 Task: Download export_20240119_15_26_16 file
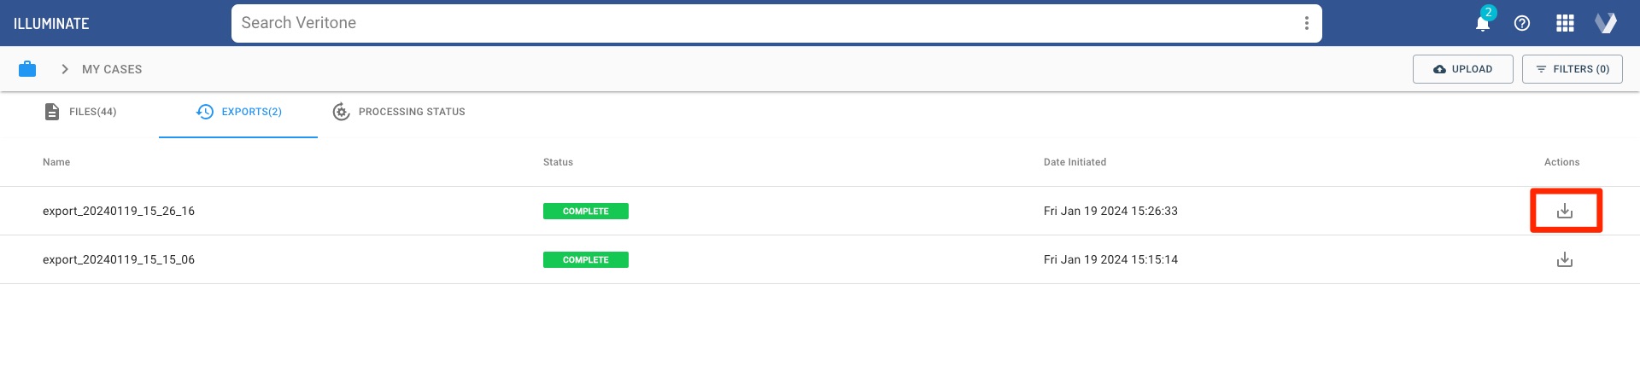(1564, 211)
